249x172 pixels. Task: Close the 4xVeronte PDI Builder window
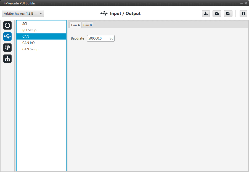coord(246,3)
